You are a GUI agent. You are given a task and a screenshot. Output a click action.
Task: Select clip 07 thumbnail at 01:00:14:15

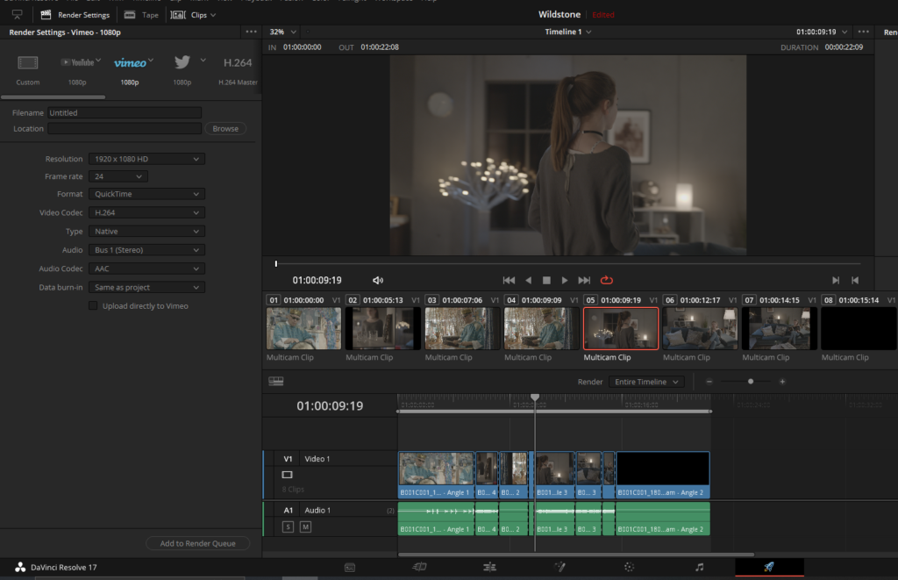pos(780,328)
